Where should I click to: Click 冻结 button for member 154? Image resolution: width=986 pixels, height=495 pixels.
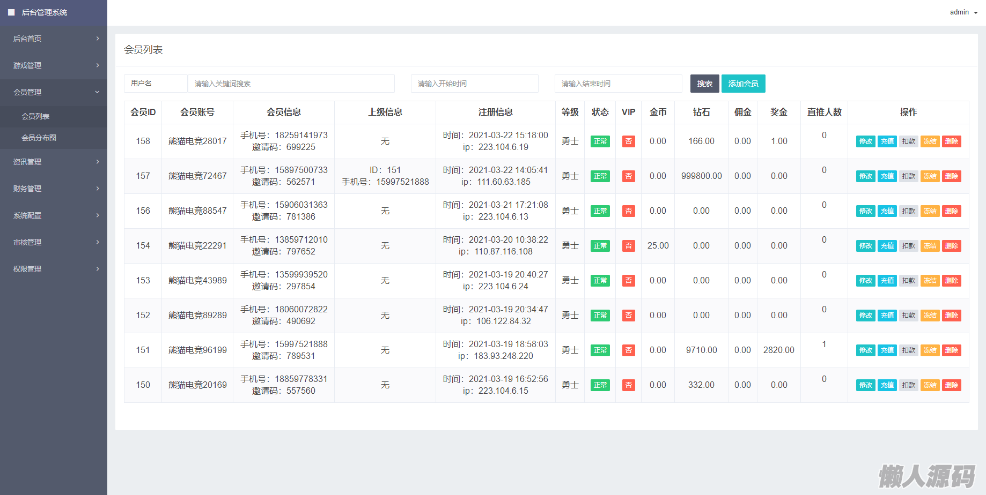point(930,246)
